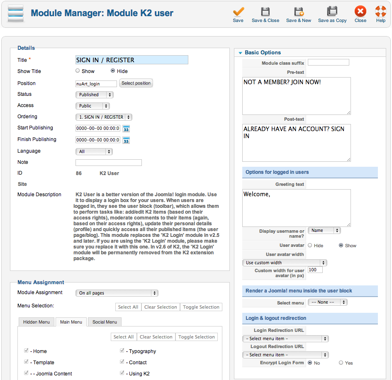Image resolution: width=392 pixels, height=380 pixels.
Task: Click Main Menu tab's Toggle Selection button
Action: 197,337
